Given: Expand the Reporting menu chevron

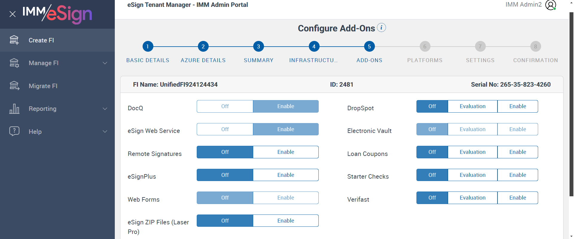Looking at the screenshot, I should pos(105,109).
